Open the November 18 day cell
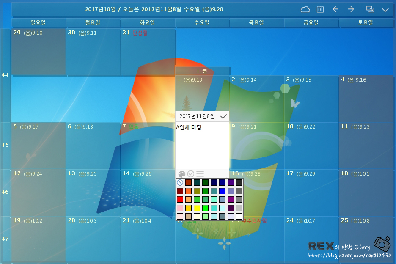Screen dimensions: 396x264 (366, 193)
